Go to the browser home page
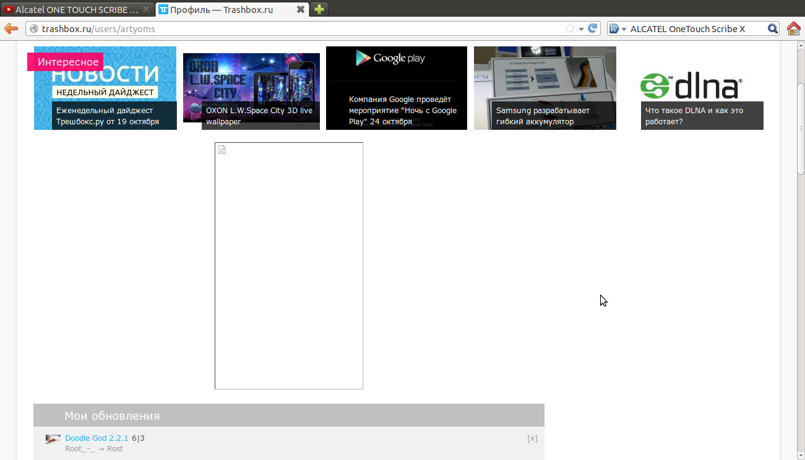 tap(793, 28)
